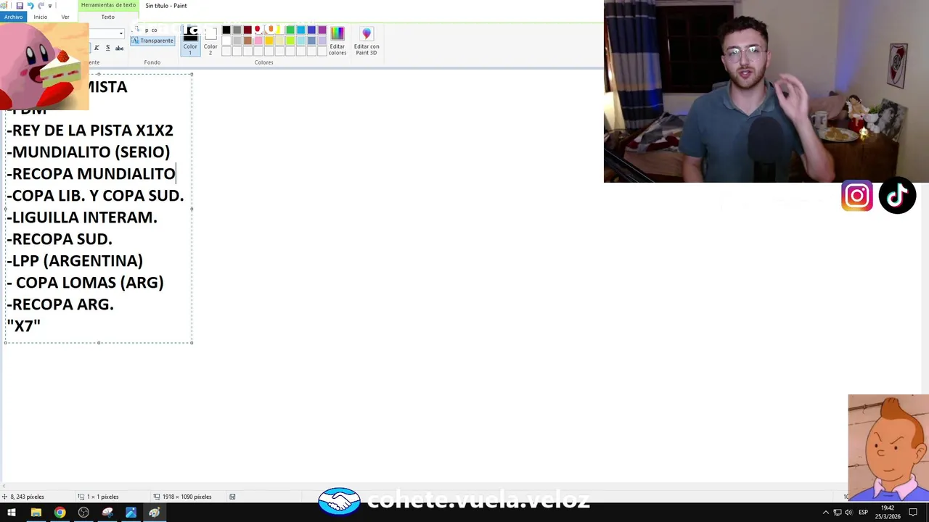Click the '-LPP (ARGENTINA)' text line
This screenshot has width=929, height=522.
click(x=75, y=261)
